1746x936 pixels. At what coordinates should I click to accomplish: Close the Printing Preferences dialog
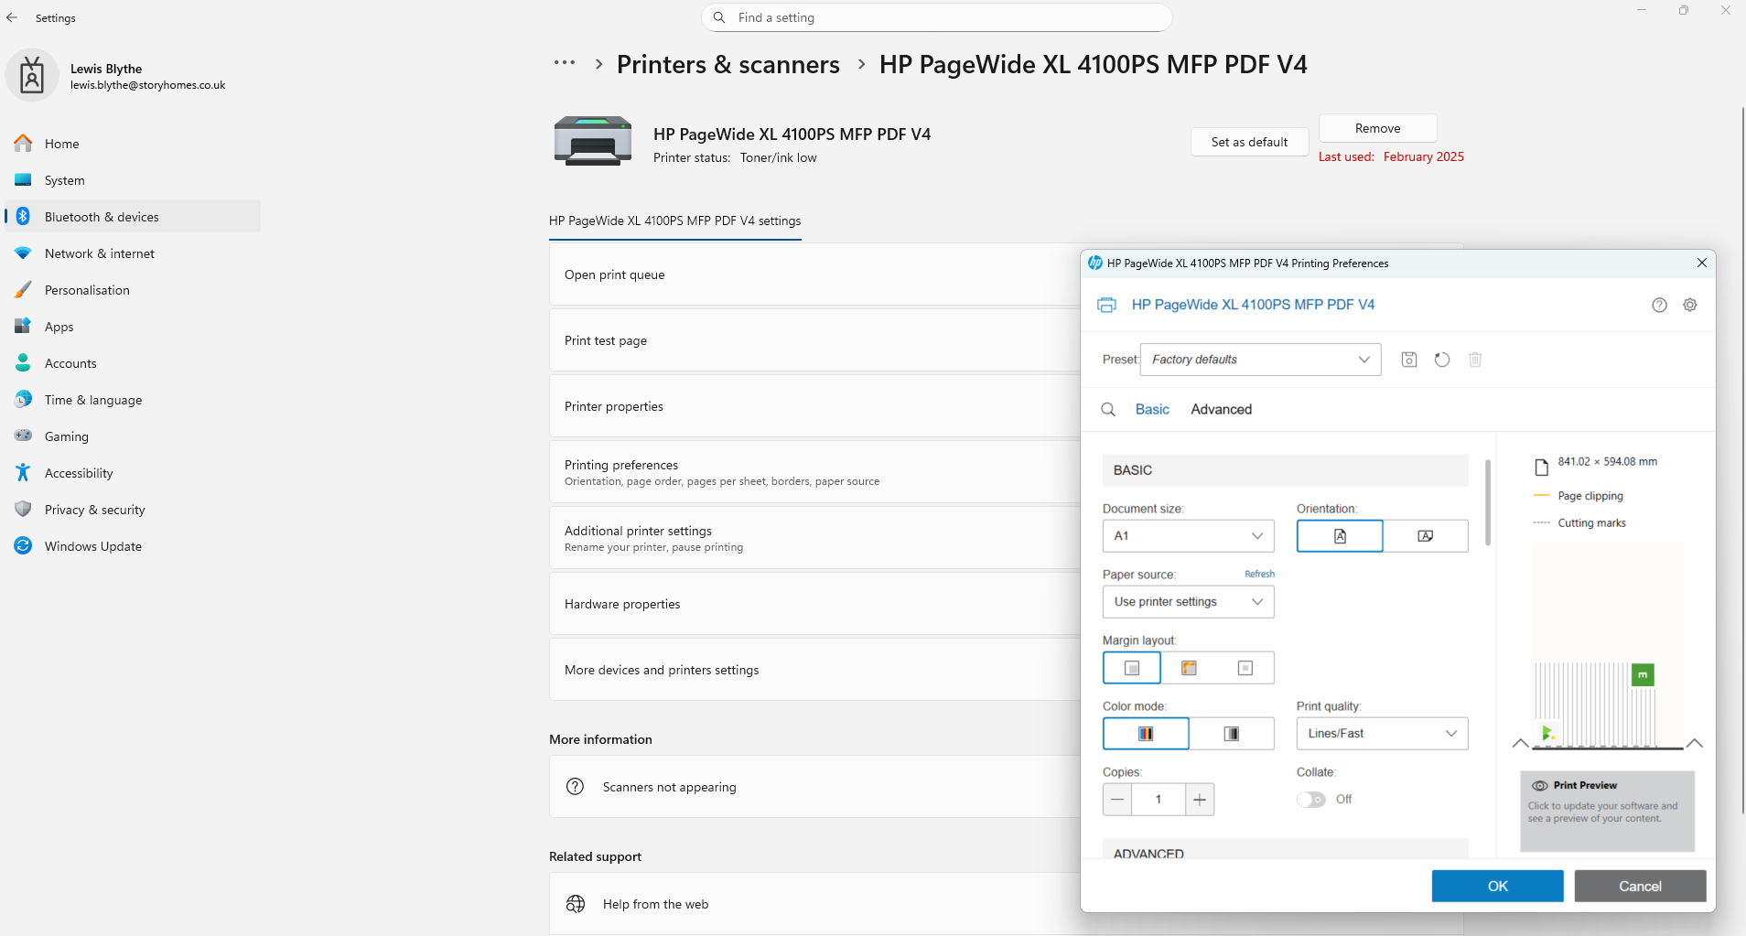[x=1701, y=263]
